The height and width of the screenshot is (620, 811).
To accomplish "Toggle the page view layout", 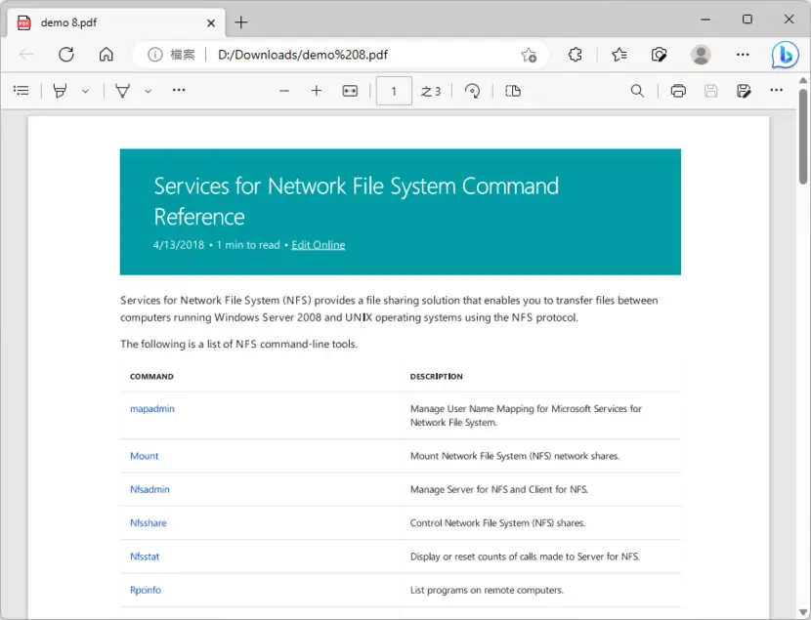I will pyautogui.click(x=513, y=91).
